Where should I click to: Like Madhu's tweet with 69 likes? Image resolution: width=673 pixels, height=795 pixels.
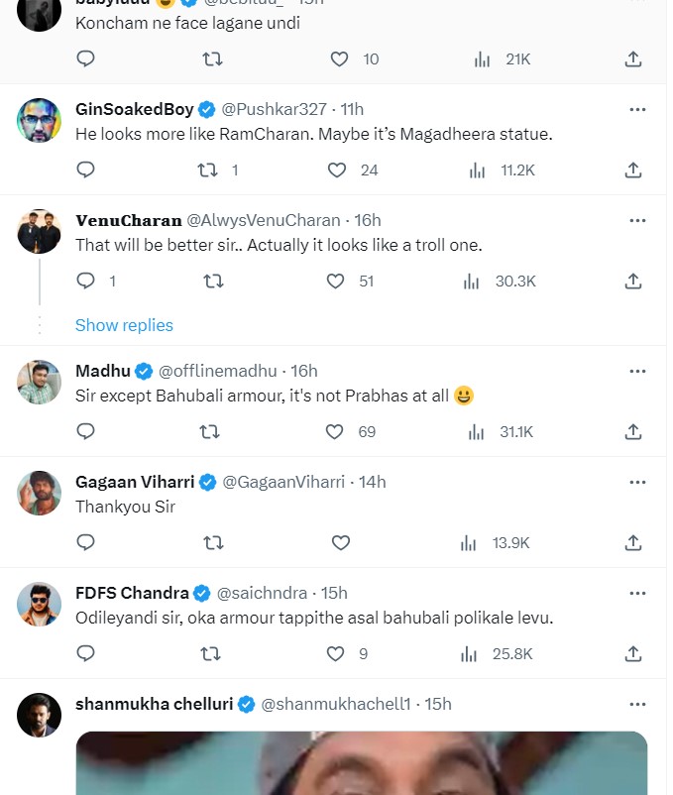click(x=337, y=432)
